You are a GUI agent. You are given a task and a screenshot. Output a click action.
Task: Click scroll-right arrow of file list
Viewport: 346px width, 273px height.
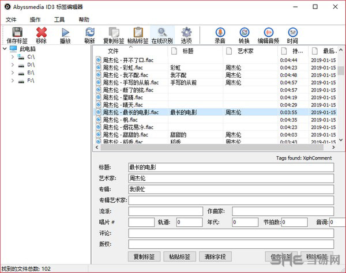click(x=334, y=147)
